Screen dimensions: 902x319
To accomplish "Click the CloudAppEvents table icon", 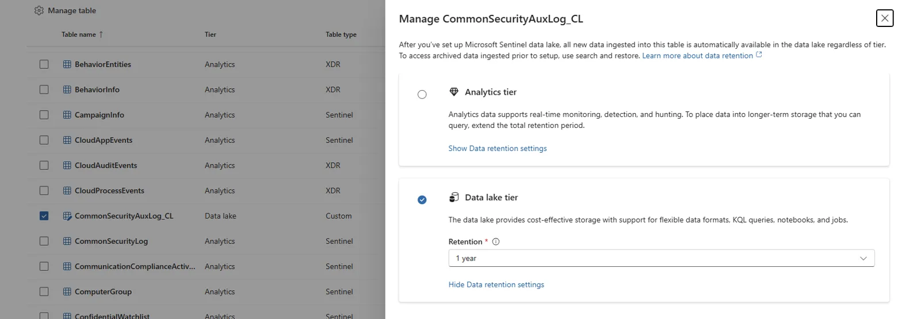I will (67, 140).
